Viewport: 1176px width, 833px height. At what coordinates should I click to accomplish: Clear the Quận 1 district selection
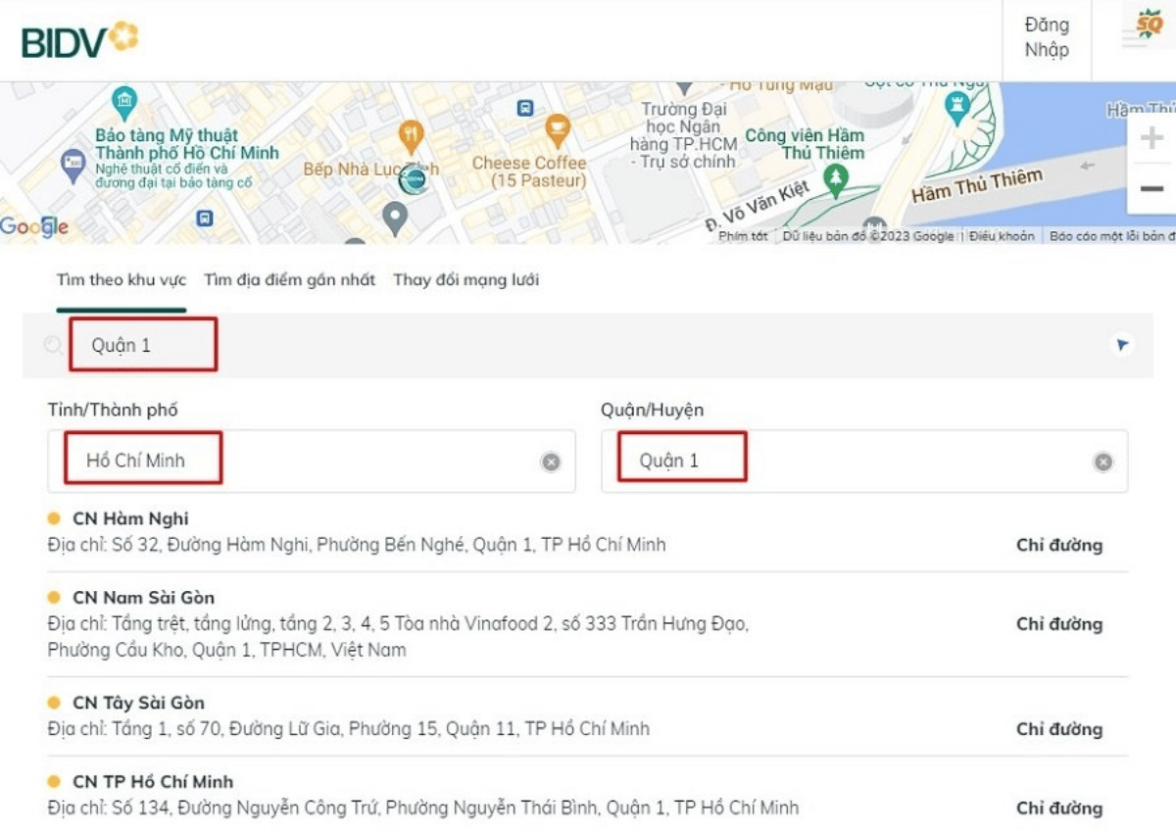pyautogui.click(x=1103, y=462)
